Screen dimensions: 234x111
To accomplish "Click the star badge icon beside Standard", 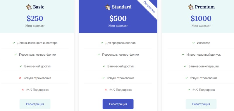I will point(108,7).
